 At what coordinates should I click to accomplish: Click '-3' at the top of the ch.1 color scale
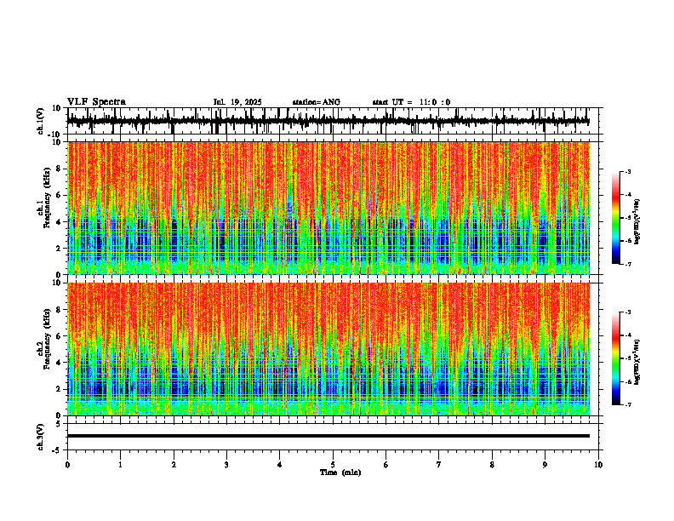(628, 171)
